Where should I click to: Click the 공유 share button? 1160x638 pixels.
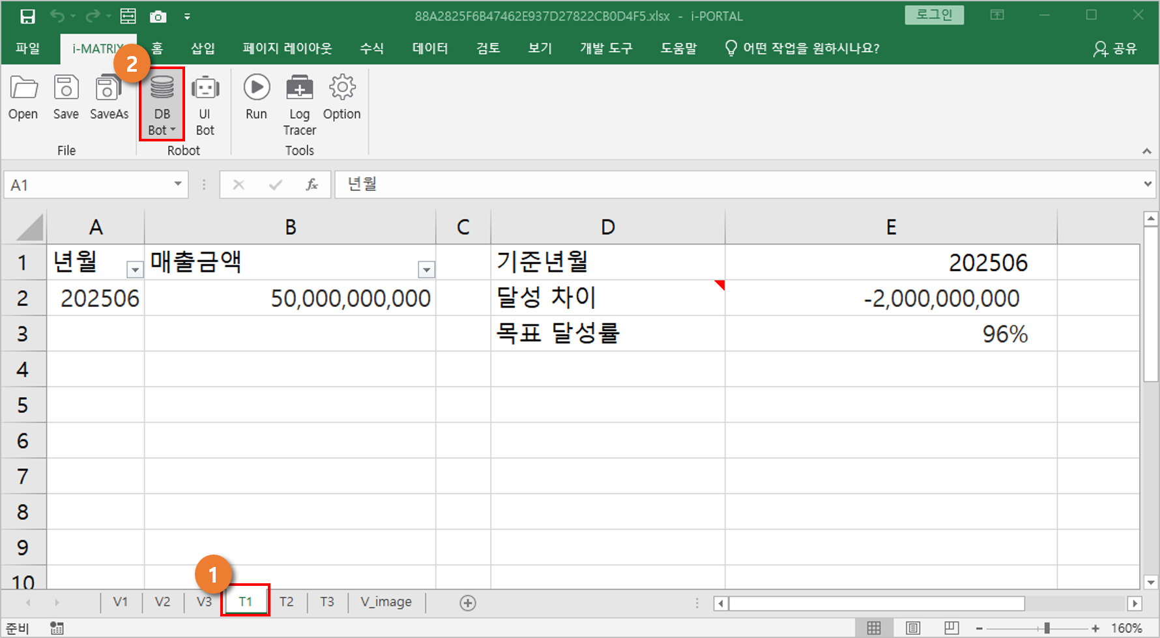[x=1115, y=48]
